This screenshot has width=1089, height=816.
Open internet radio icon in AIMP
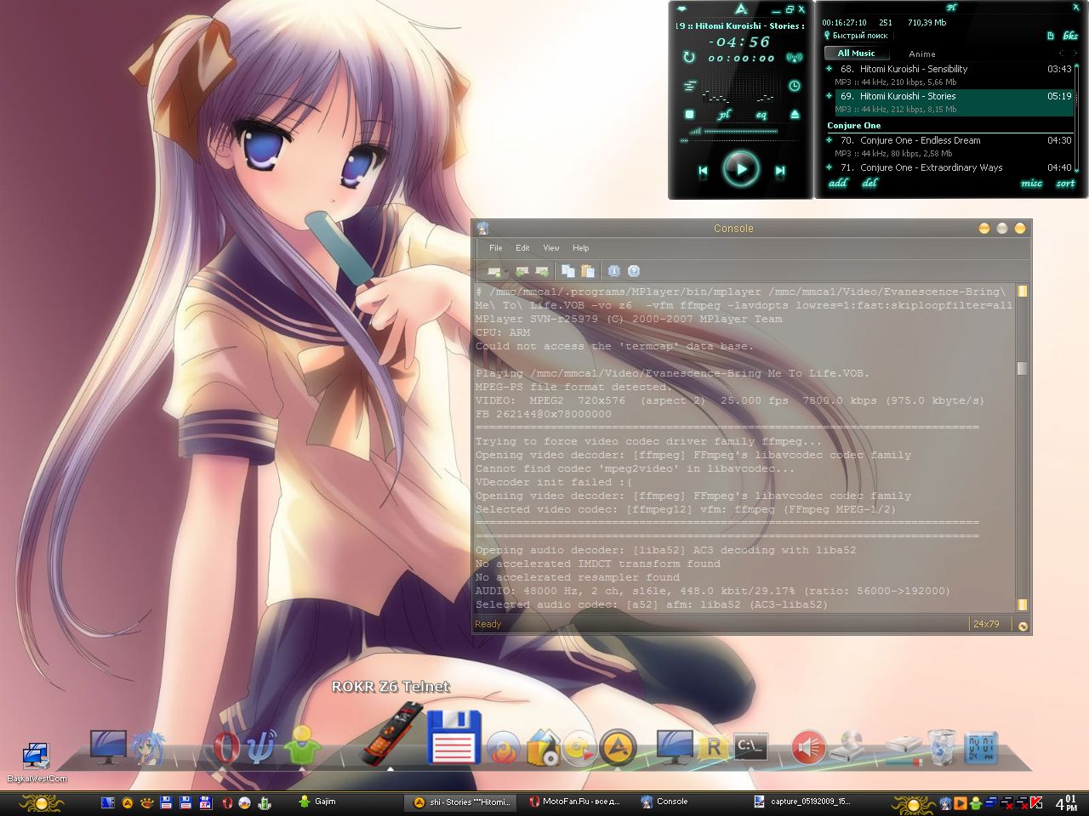[794, 58]
